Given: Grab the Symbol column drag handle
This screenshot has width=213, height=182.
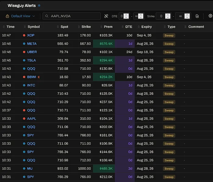Looking at the screenshot, I should pyautogui.click(x=25, y=27).
